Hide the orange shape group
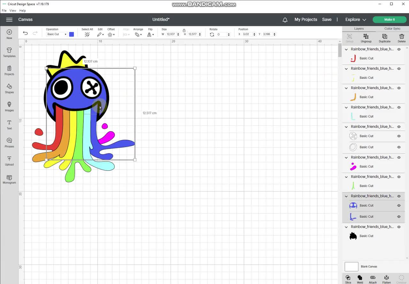The height and width of the screenshot is (284, 409). click(399, 88)
